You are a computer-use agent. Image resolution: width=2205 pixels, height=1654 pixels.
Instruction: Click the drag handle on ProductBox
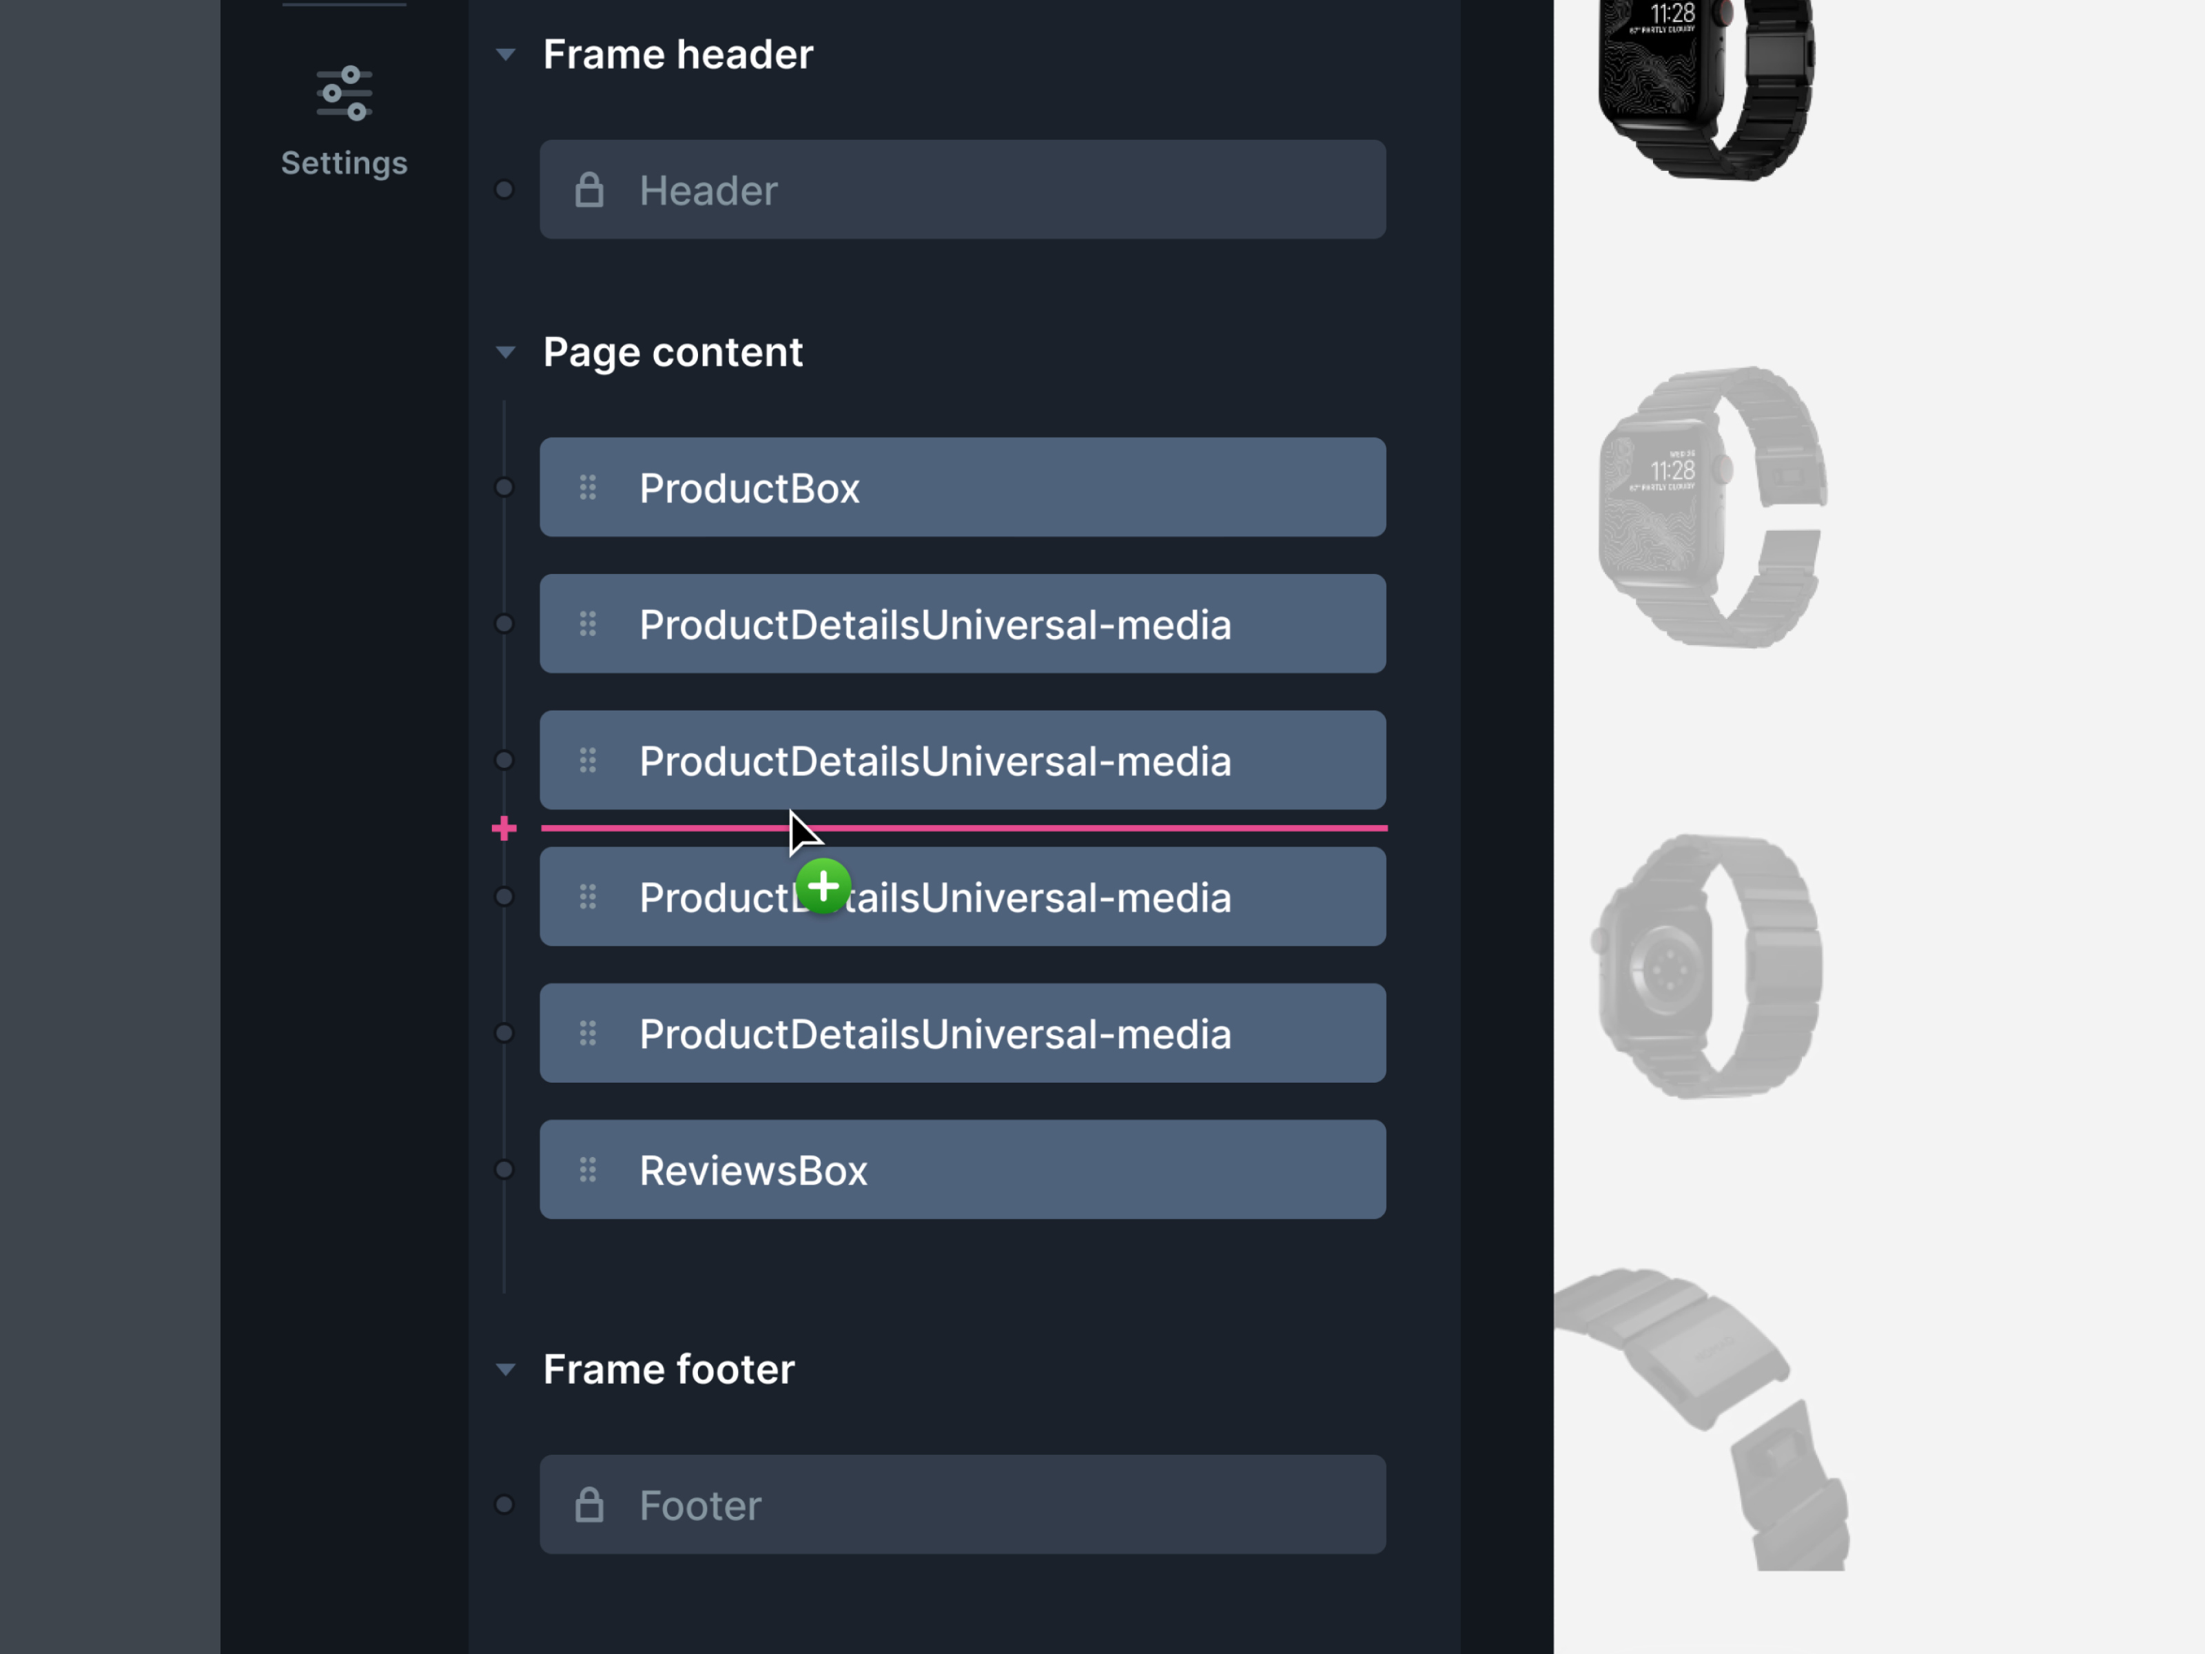pos(588,487)
